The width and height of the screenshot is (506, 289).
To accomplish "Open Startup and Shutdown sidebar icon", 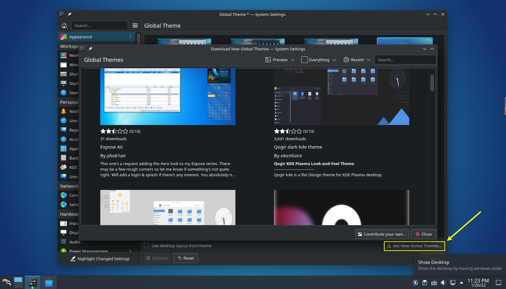I will pos(64,83).
